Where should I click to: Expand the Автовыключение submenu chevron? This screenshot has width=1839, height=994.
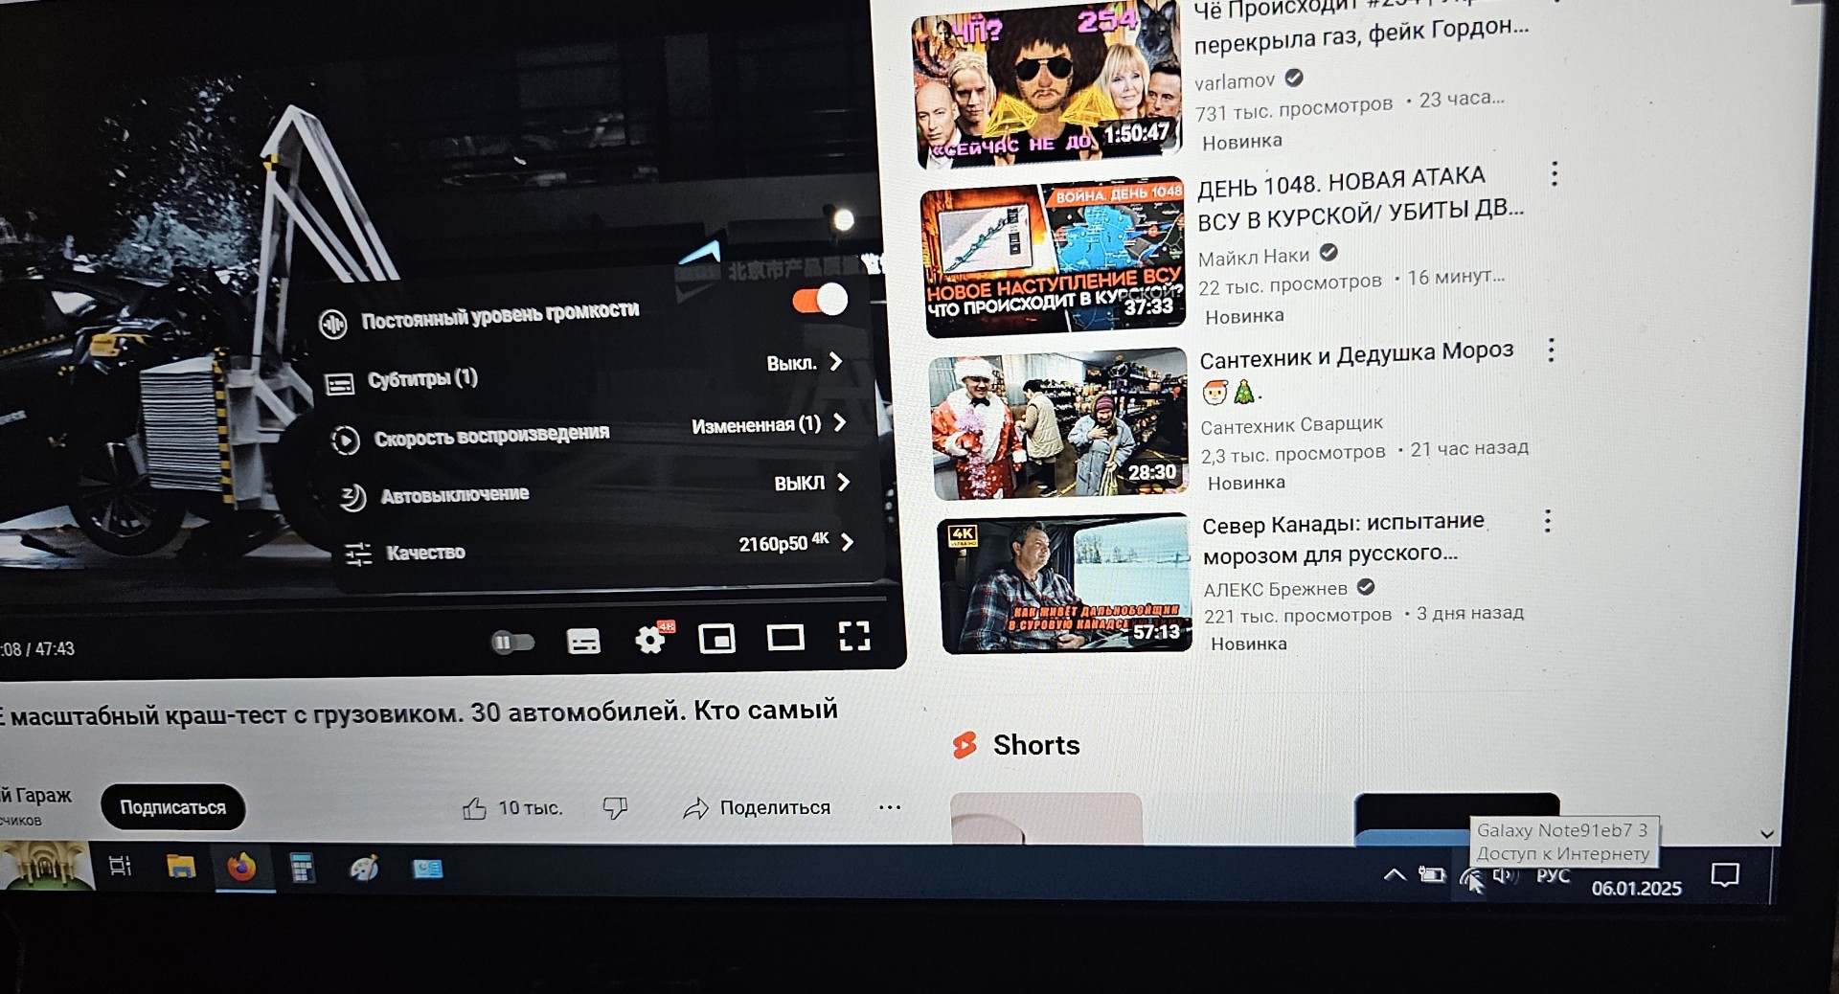tap(844, 483)
